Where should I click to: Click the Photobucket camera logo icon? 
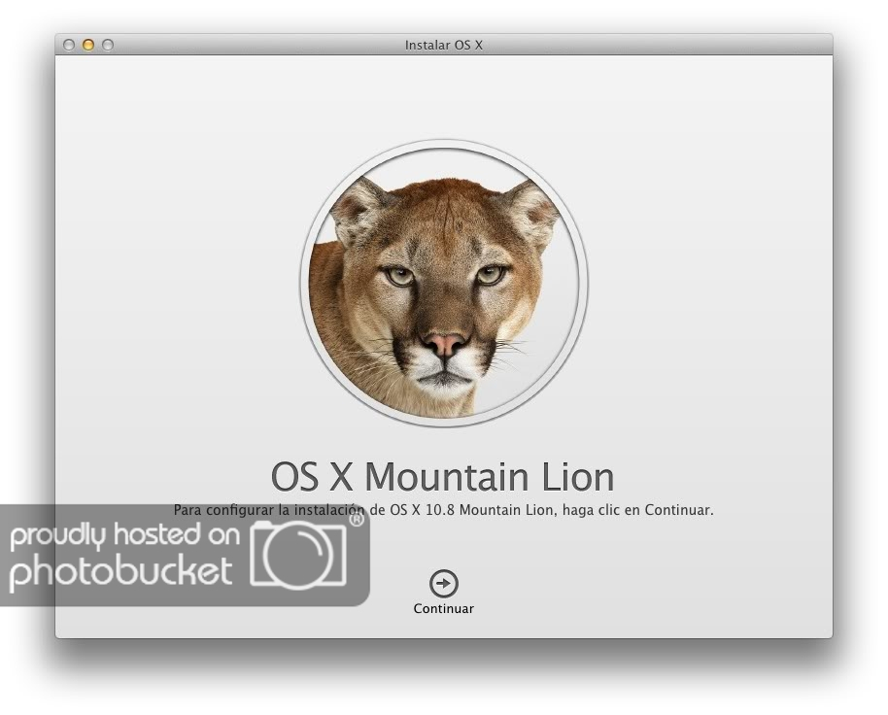301,554
